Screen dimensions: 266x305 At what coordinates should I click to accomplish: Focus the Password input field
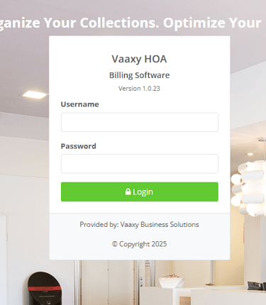(x=140, y=164)
